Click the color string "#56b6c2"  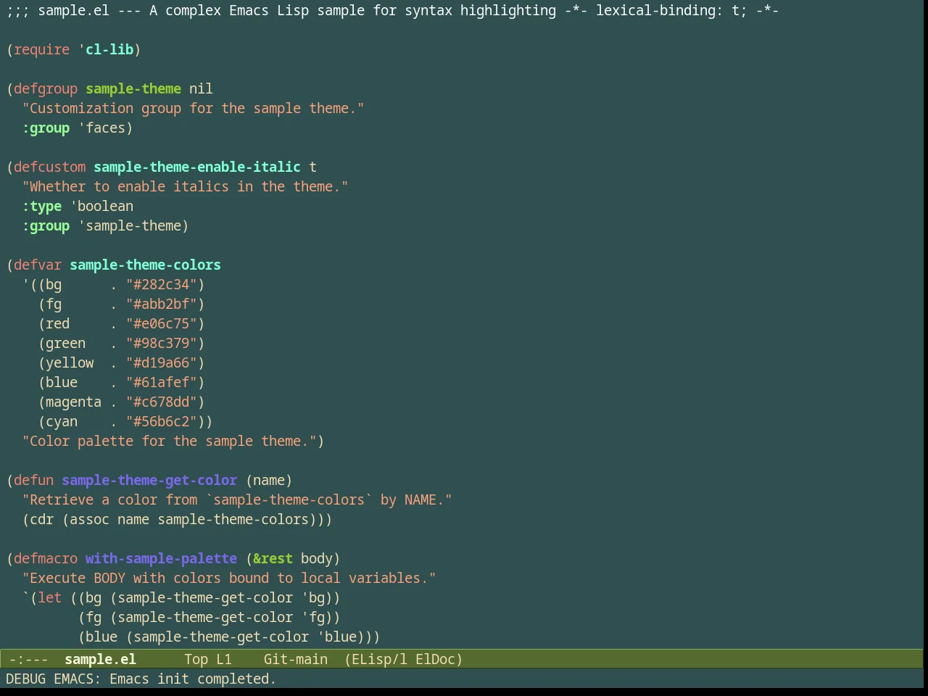161,421
